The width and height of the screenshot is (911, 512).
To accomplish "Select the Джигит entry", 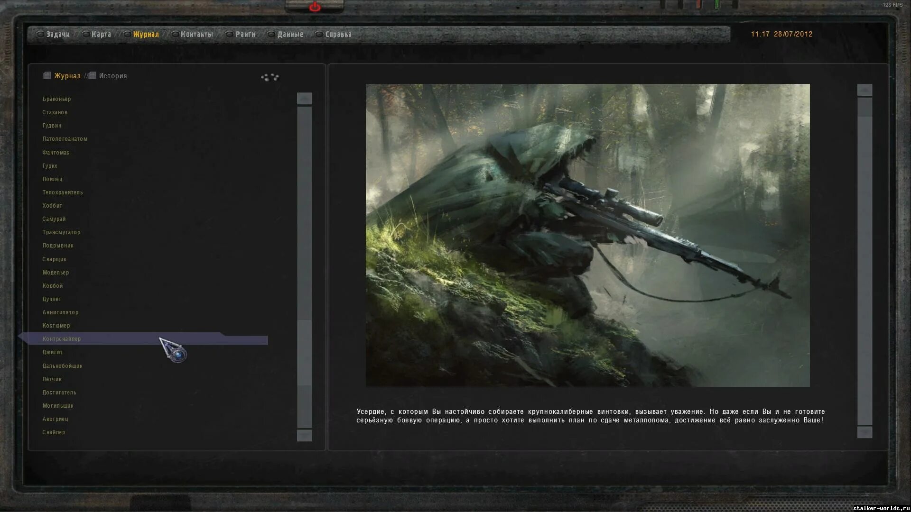I will [x=53, y=352].
